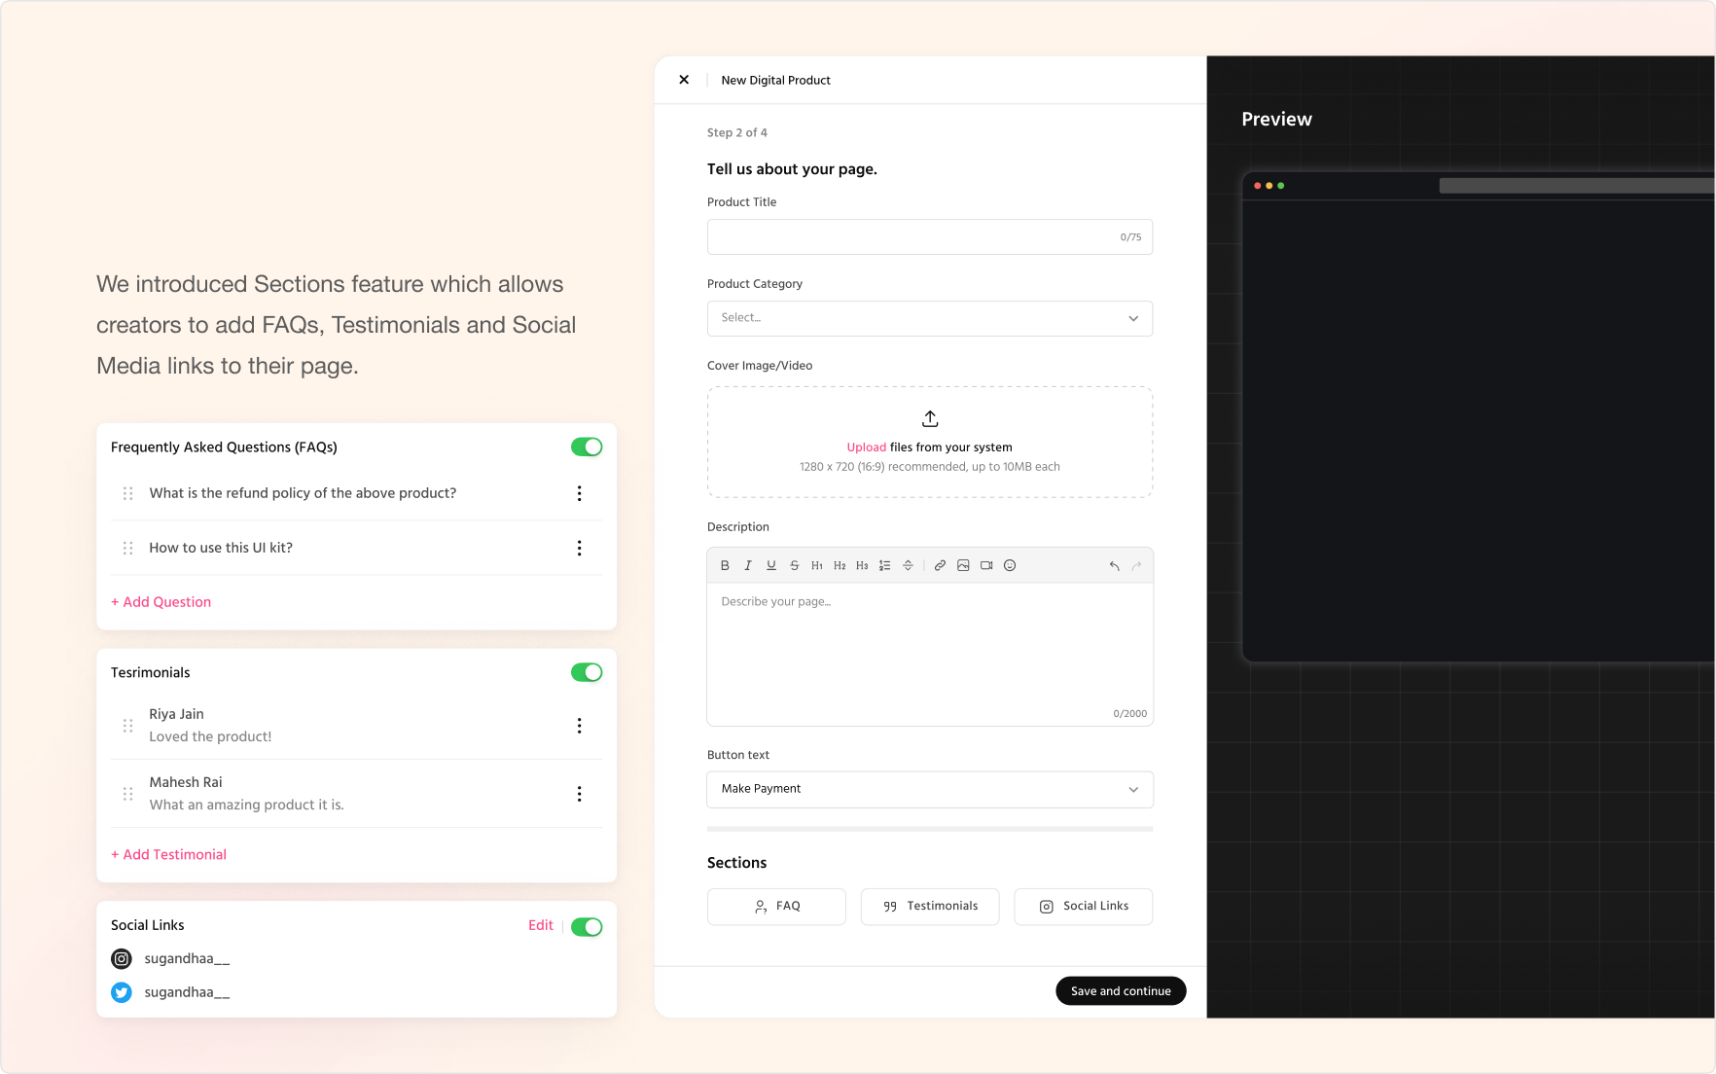Close the New Digital Product dialog
The image size is (1716, 1074).
(684, 80)
